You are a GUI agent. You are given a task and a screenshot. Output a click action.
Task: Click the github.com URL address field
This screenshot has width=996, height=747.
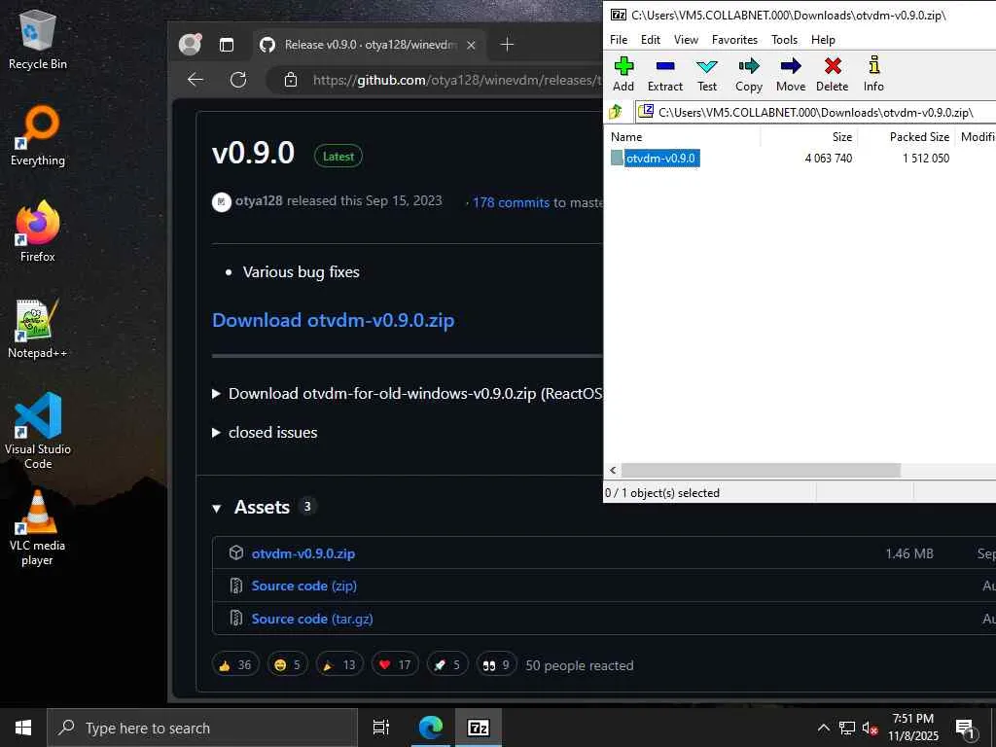point(456,80)
